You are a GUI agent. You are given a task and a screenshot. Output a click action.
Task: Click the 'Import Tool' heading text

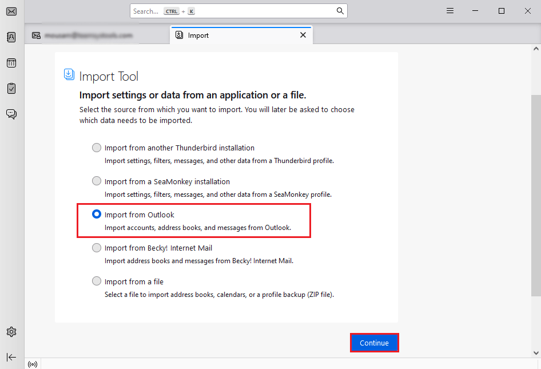point(109,76)
